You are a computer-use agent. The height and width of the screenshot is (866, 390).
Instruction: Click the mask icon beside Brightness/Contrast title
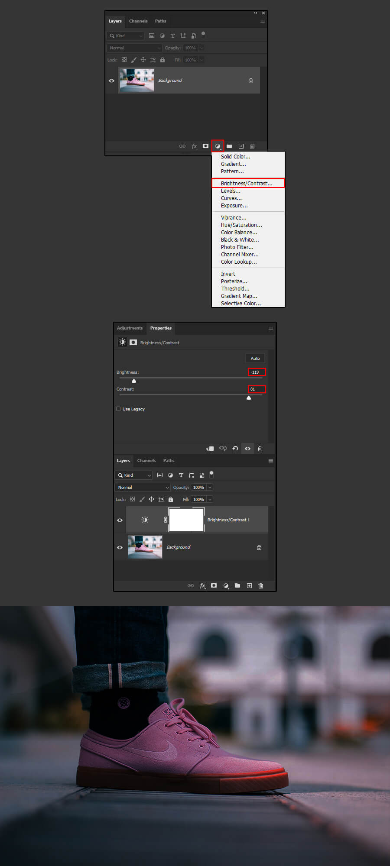point(133,343)
